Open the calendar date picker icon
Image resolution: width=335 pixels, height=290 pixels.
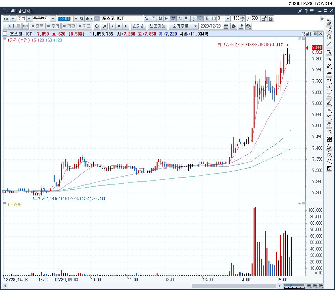point(226,26)
